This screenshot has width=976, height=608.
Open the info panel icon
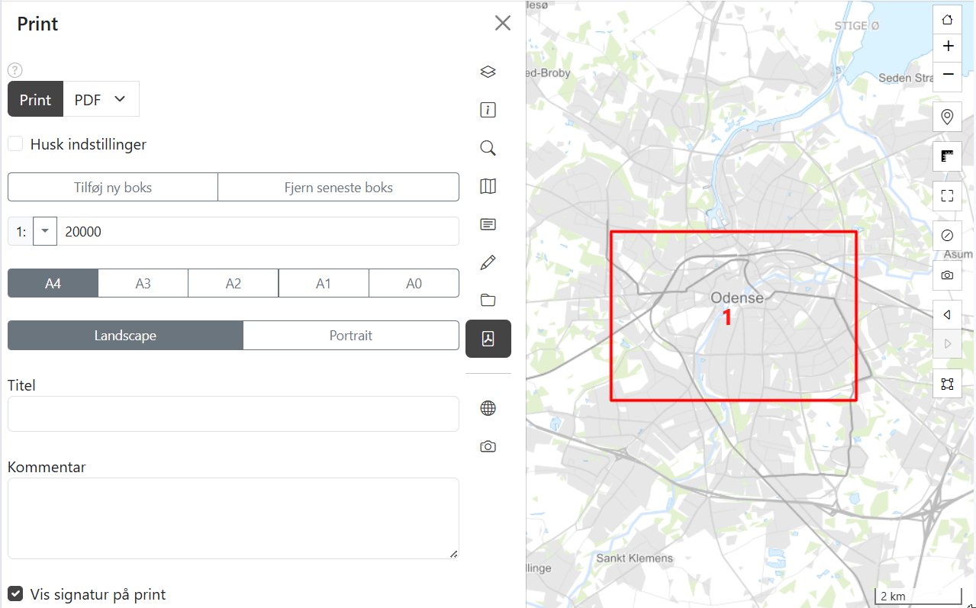488,111
